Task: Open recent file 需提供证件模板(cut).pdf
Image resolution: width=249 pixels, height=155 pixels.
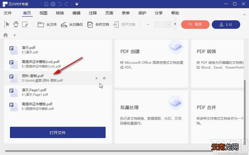Action: [58, 64]
